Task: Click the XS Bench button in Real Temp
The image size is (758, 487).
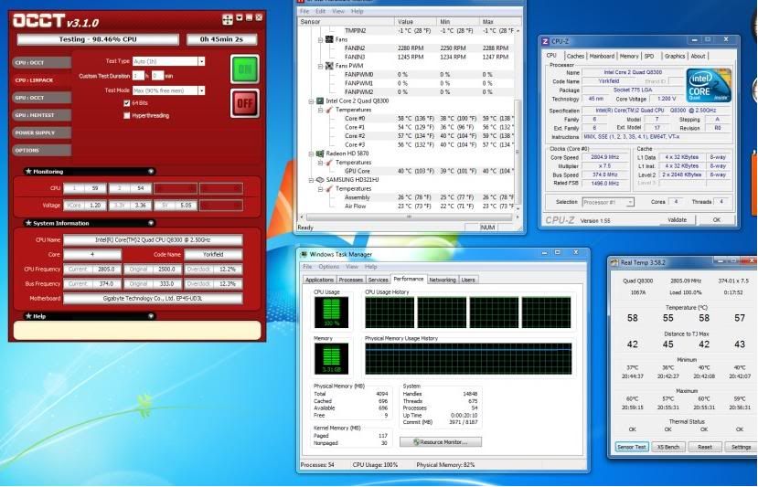Action: click(x=668, y=447)
